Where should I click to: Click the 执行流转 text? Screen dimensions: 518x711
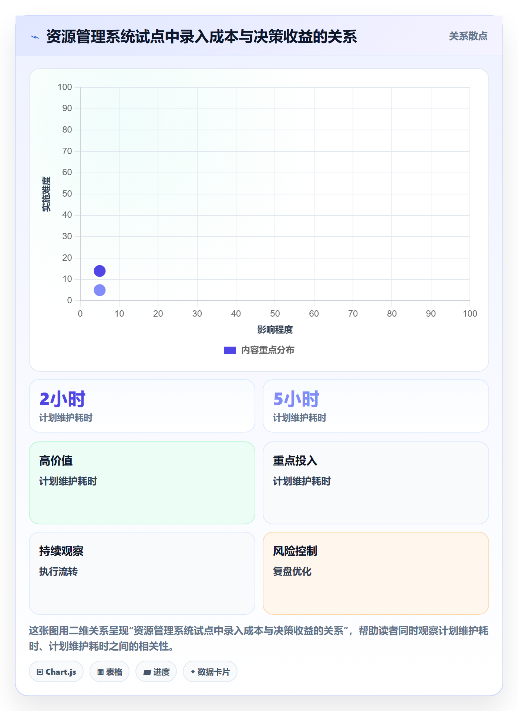click(58, 571)
